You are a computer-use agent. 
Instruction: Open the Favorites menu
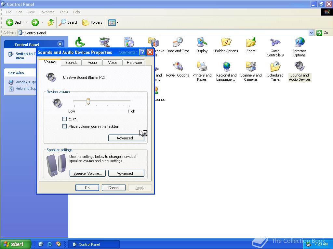47,12
